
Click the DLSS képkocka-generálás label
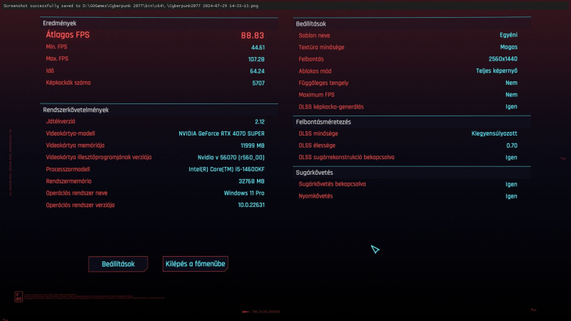(331, 107)
